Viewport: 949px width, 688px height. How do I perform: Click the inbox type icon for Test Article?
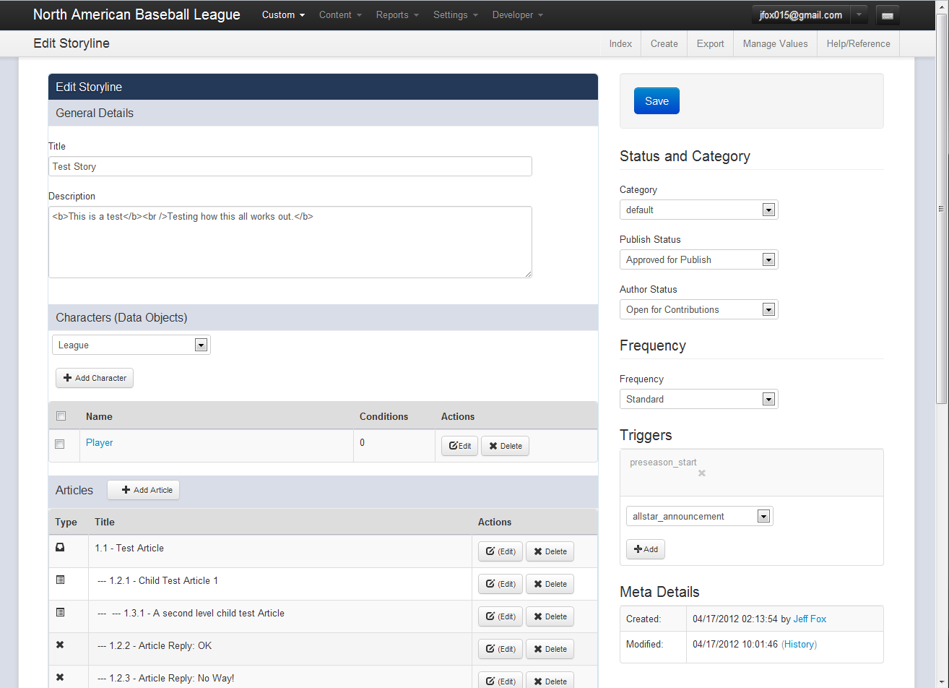pos(60,548)
